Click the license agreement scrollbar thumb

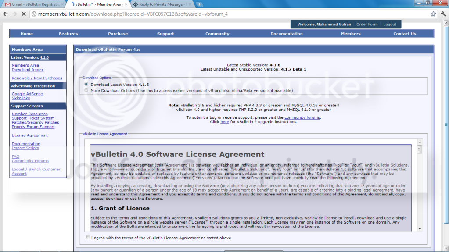click(420, 149)
